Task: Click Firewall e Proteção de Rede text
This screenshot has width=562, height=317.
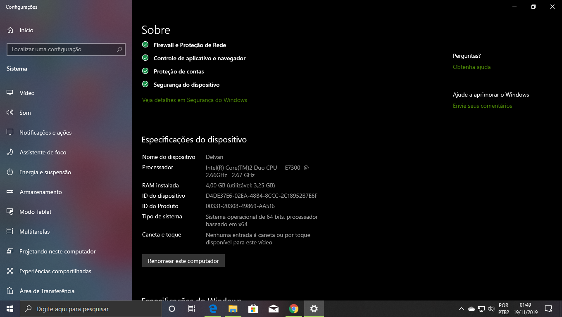Action: click(x=190, y=45)
